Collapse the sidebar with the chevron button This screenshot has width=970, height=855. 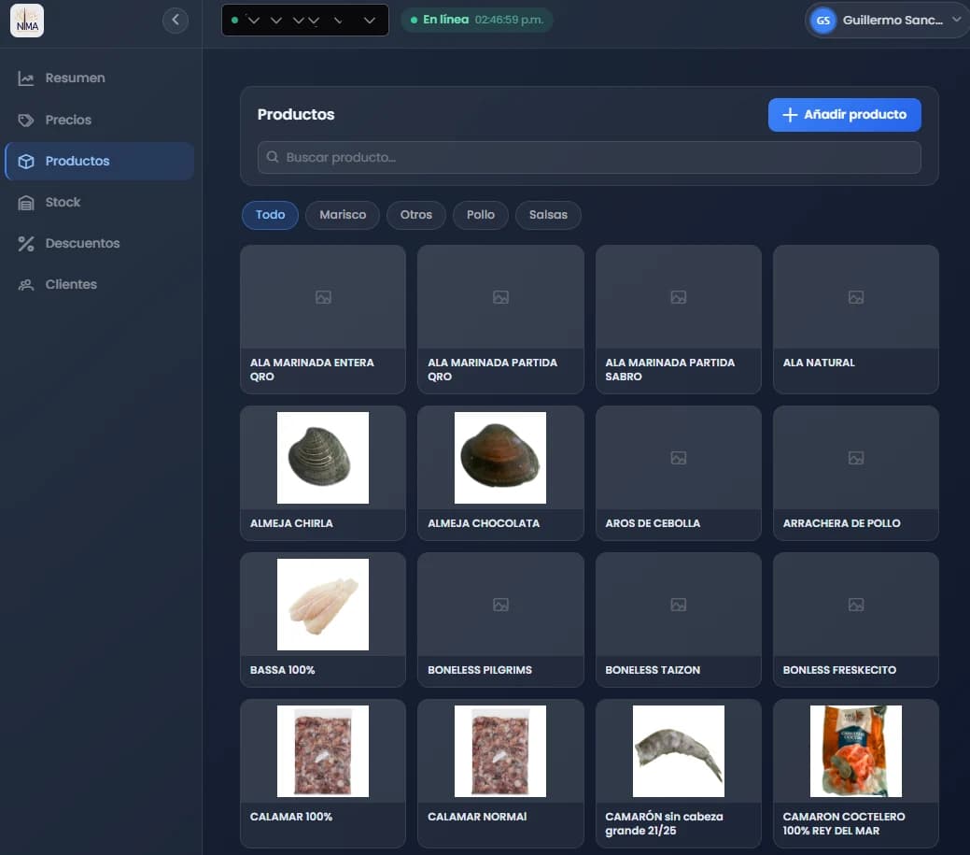coord(176,21)
